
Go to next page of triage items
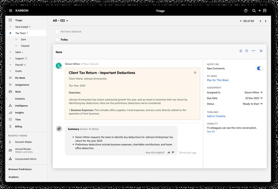click(265, 21)
